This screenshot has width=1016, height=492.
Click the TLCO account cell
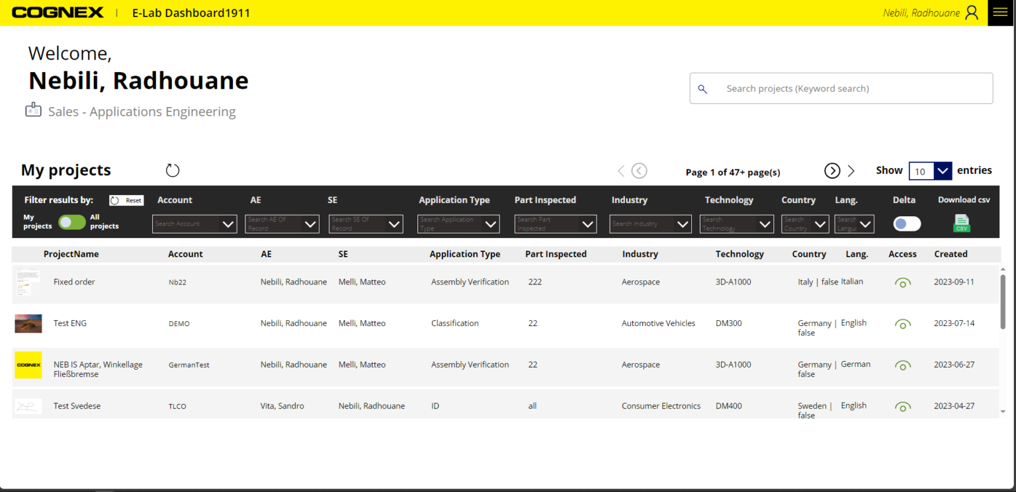[x=177, y=407]
